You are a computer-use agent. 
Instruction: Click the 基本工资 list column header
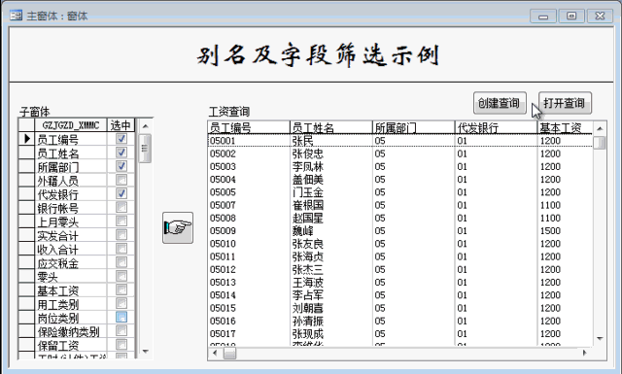coord(566,127)
